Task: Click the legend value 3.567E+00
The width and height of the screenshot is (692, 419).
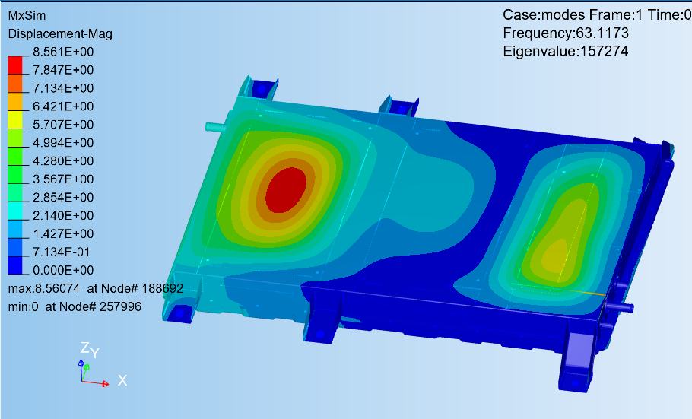Action: pos(63,179)
